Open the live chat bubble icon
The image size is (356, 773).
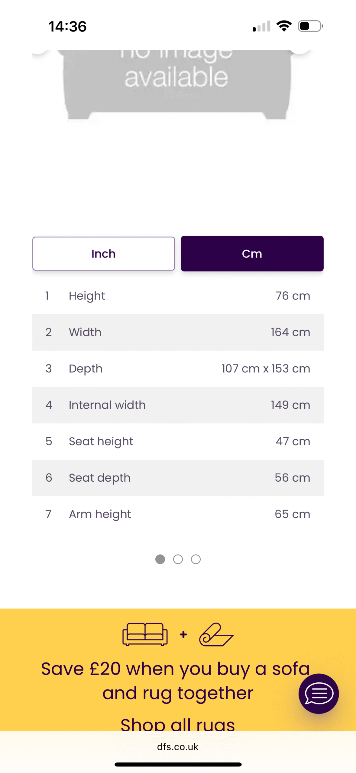319,693
